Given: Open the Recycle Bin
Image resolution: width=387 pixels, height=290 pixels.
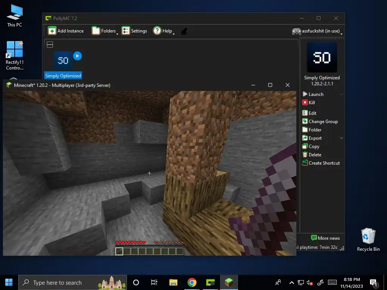Looking at the screenshot, I should (x=368, y=239).
